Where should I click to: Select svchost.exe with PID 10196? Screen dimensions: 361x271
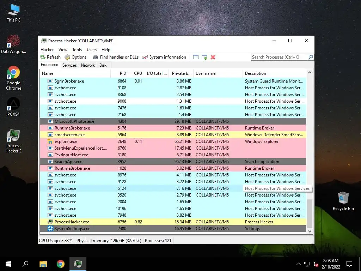click(x=173, y=208)
